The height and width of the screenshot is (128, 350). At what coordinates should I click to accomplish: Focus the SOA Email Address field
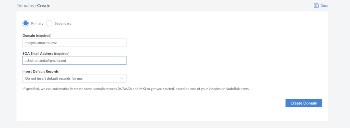click(74, 61)
